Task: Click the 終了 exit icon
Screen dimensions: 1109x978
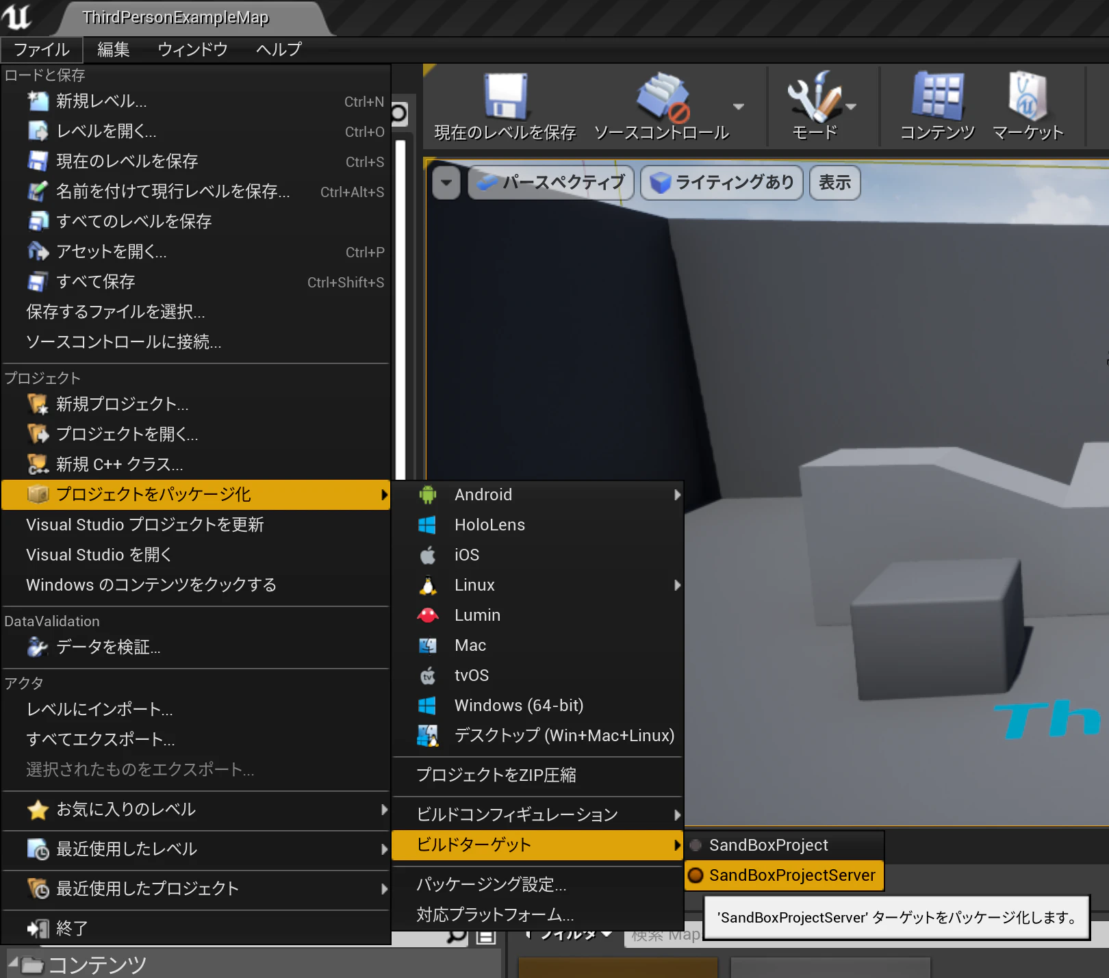Action: click(x=38, y=929)
